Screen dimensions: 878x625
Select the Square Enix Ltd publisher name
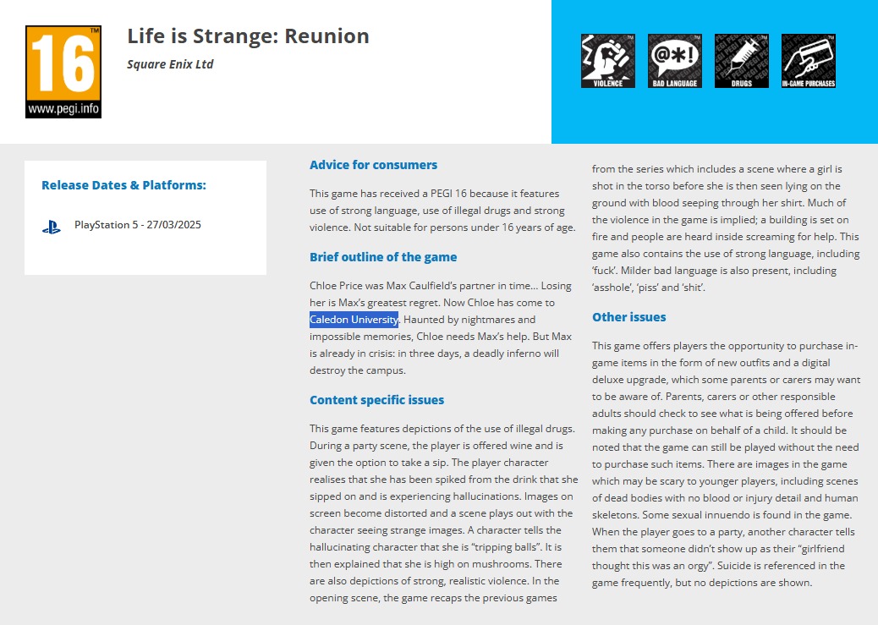(x=170, y=64)
